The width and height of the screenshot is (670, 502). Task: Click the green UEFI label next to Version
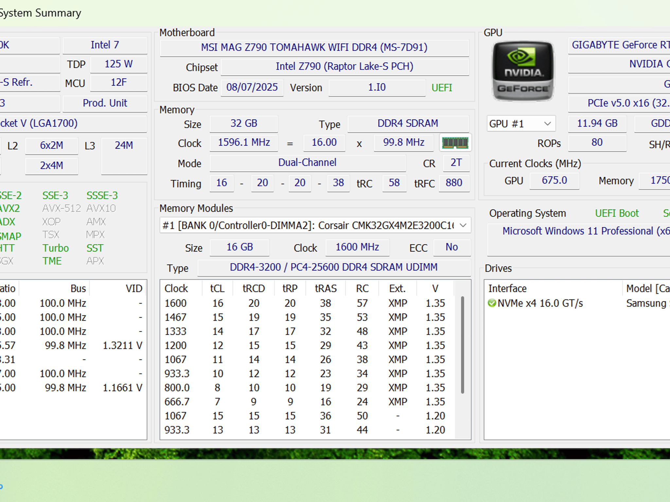(x=442, y=88)
